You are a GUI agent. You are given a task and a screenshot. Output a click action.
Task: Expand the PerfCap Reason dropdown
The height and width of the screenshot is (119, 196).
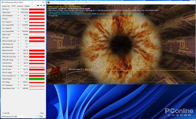point(18,79)
